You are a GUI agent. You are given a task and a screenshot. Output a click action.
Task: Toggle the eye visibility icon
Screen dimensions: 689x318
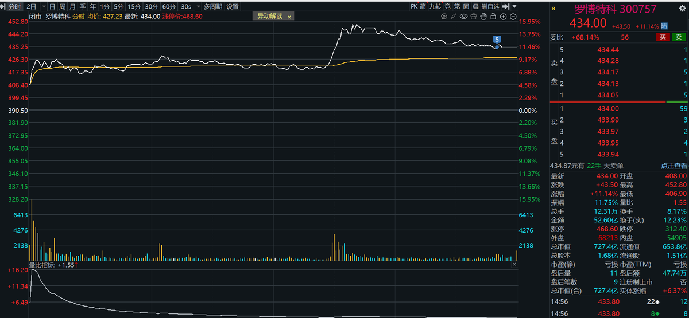point(464,17)
